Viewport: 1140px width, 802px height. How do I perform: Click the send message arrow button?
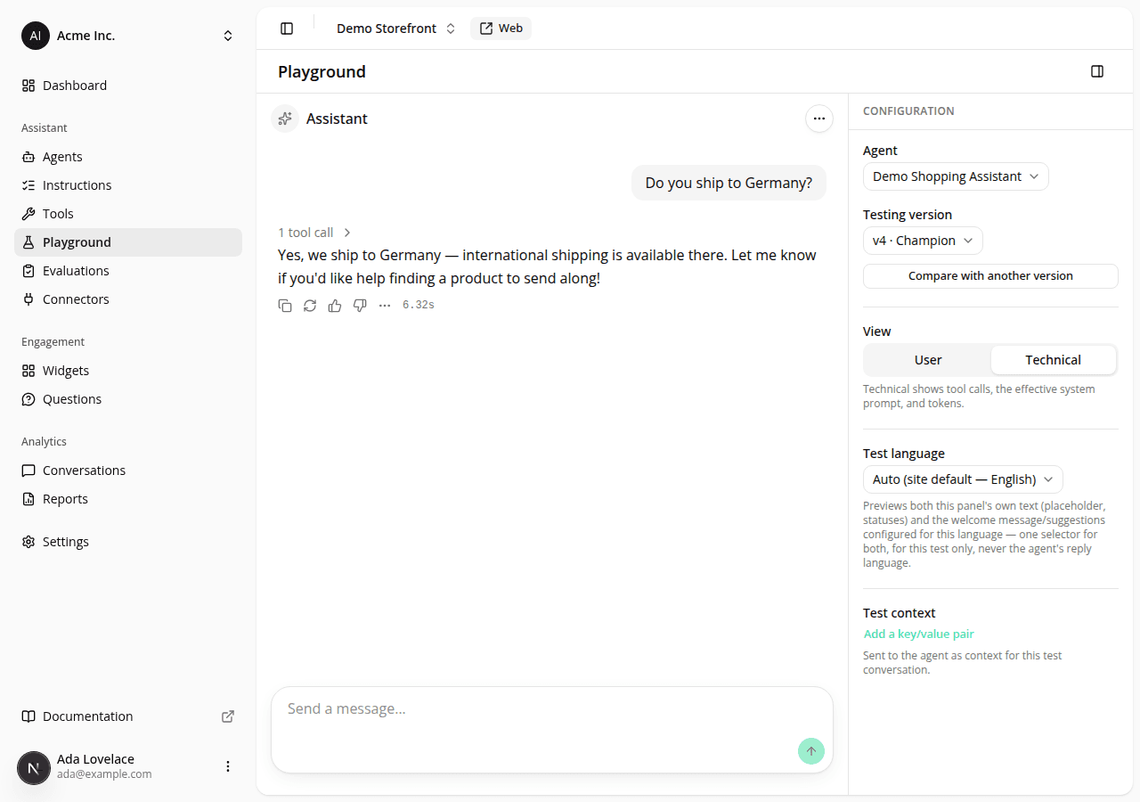click(811, 751)
